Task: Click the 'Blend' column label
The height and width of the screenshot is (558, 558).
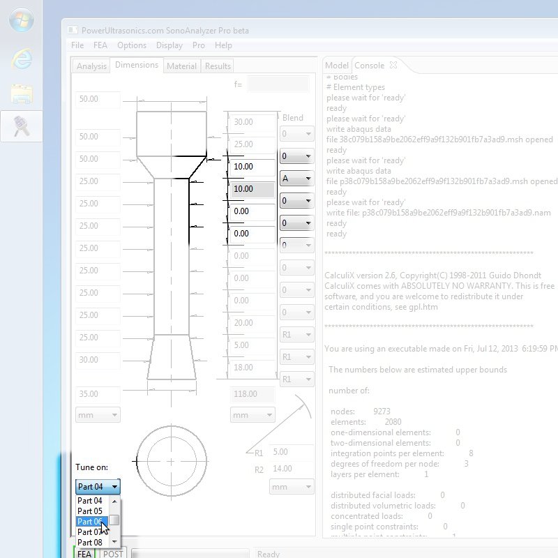Action: [x=292, y=118]
